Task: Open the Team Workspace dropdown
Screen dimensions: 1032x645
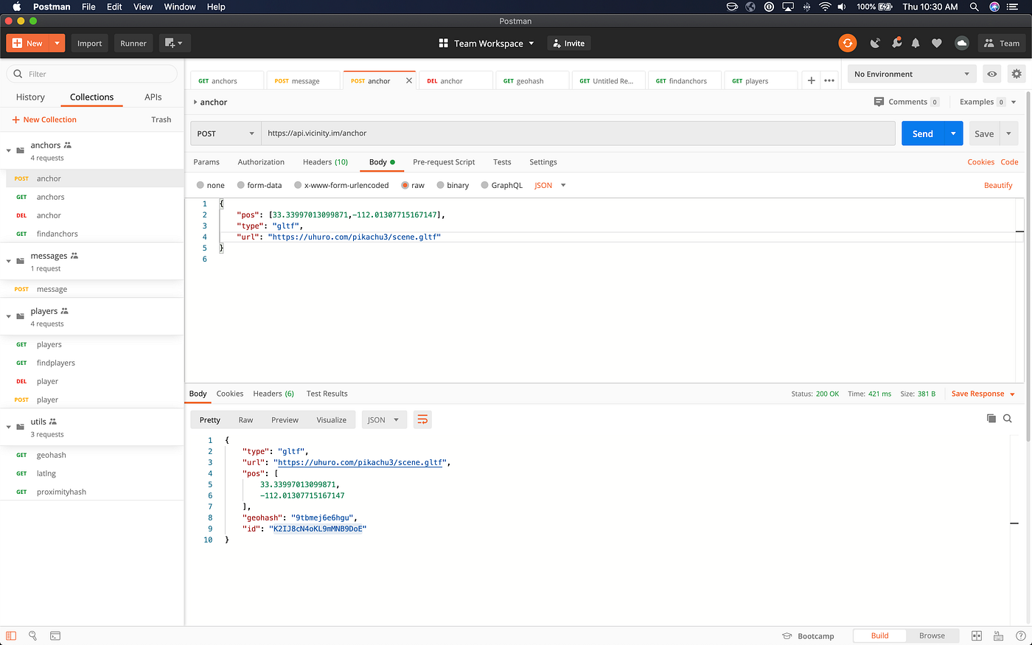Action: point(487,43)
